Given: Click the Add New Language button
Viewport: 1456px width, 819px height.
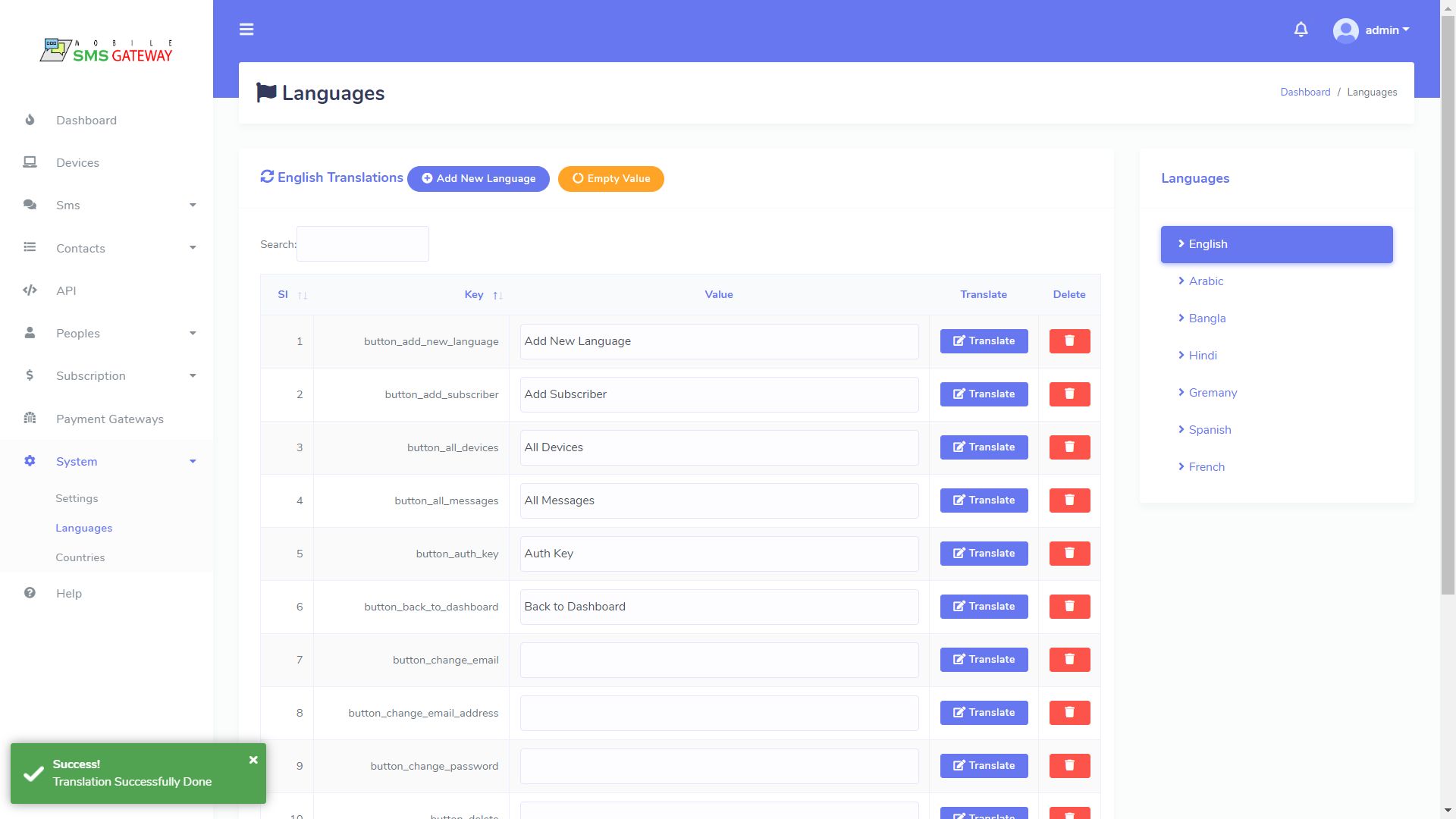Looking at the screenshot, I should pos(478,179).
